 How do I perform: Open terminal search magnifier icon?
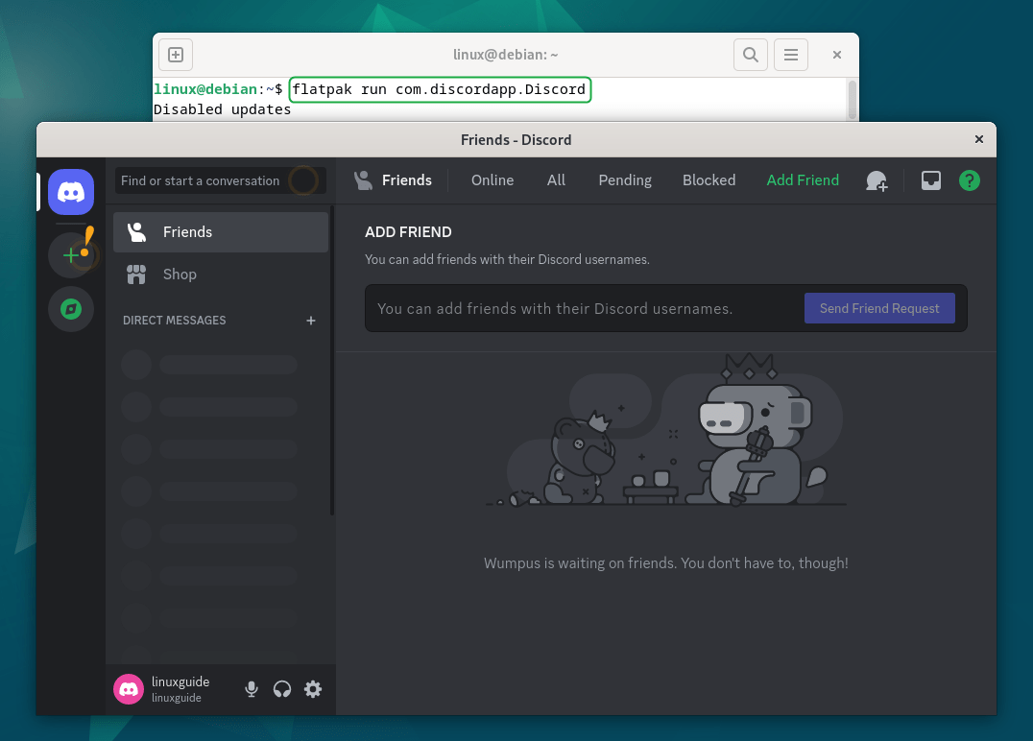pos(751,55)
